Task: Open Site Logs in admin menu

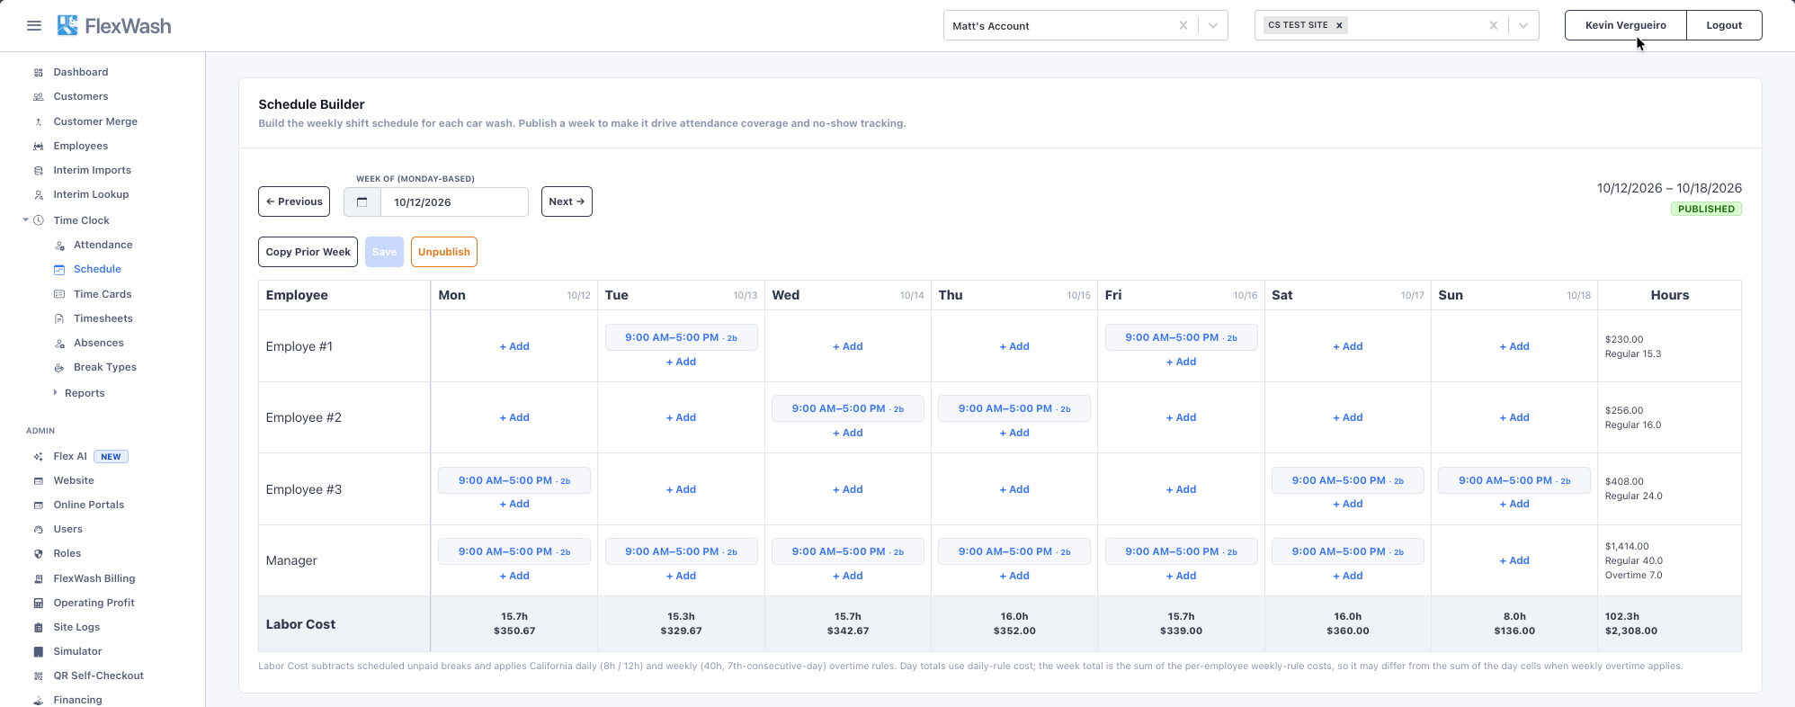Action: [76, 627]
